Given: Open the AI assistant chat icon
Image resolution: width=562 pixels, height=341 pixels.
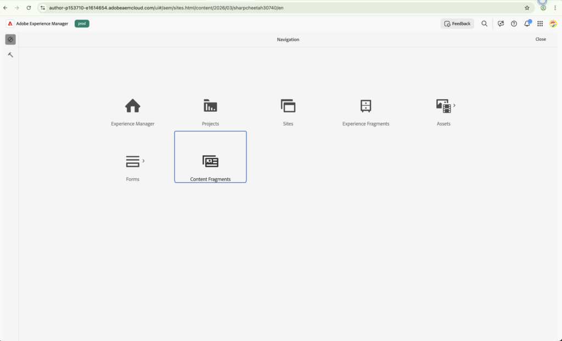Looking at the screenshot, I should [500, 24].
